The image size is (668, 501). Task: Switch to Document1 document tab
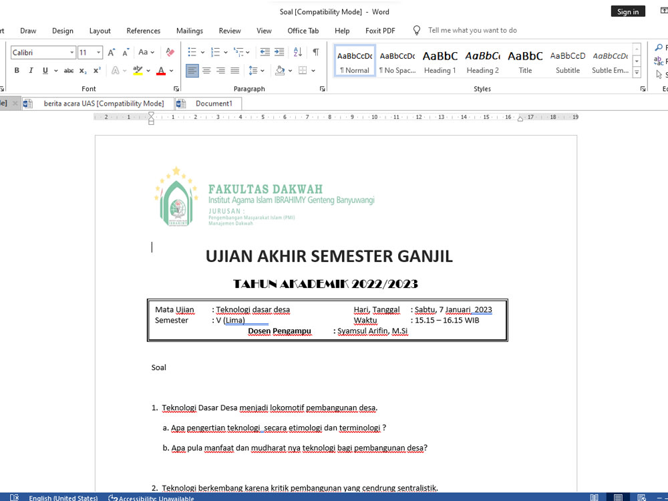208,104
